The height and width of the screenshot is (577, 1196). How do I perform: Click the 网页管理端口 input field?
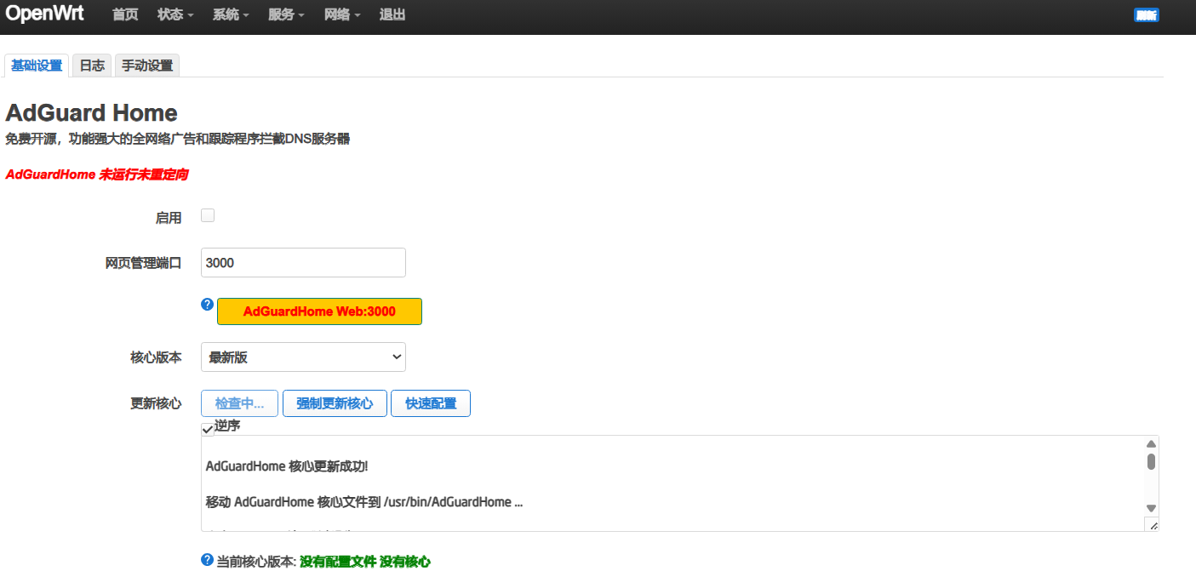coord(303,263)
